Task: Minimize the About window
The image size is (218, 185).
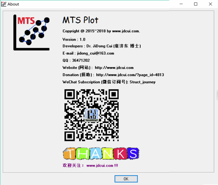Action: tap(181, 4)
